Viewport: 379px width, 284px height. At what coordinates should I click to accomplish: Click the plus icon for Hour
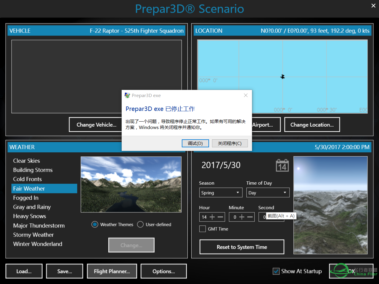click(212, 217)
